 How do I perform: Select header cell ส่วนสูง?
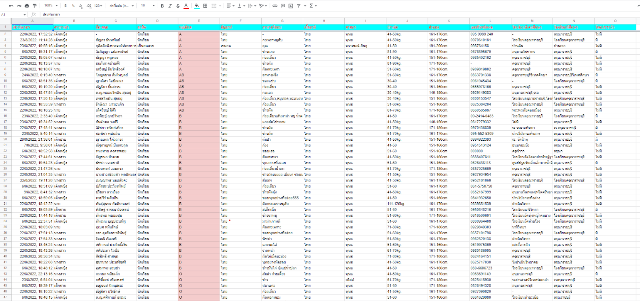(x=448, y=27)
